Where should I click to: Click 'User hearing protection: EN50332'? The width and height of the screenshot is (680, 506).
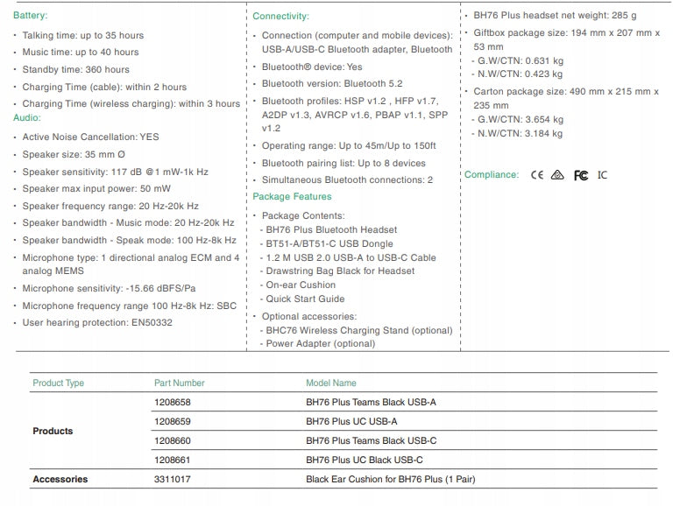[x=97, y=323]
